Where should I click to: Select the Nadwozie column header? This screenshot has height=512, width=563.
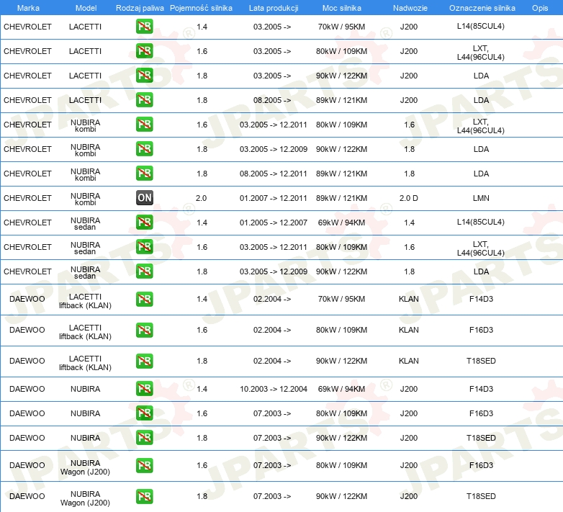(x=410, y=8)
